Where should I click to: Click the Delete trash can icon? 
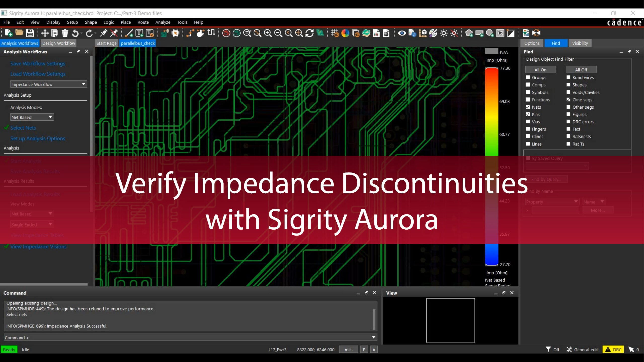coord(65,33)
